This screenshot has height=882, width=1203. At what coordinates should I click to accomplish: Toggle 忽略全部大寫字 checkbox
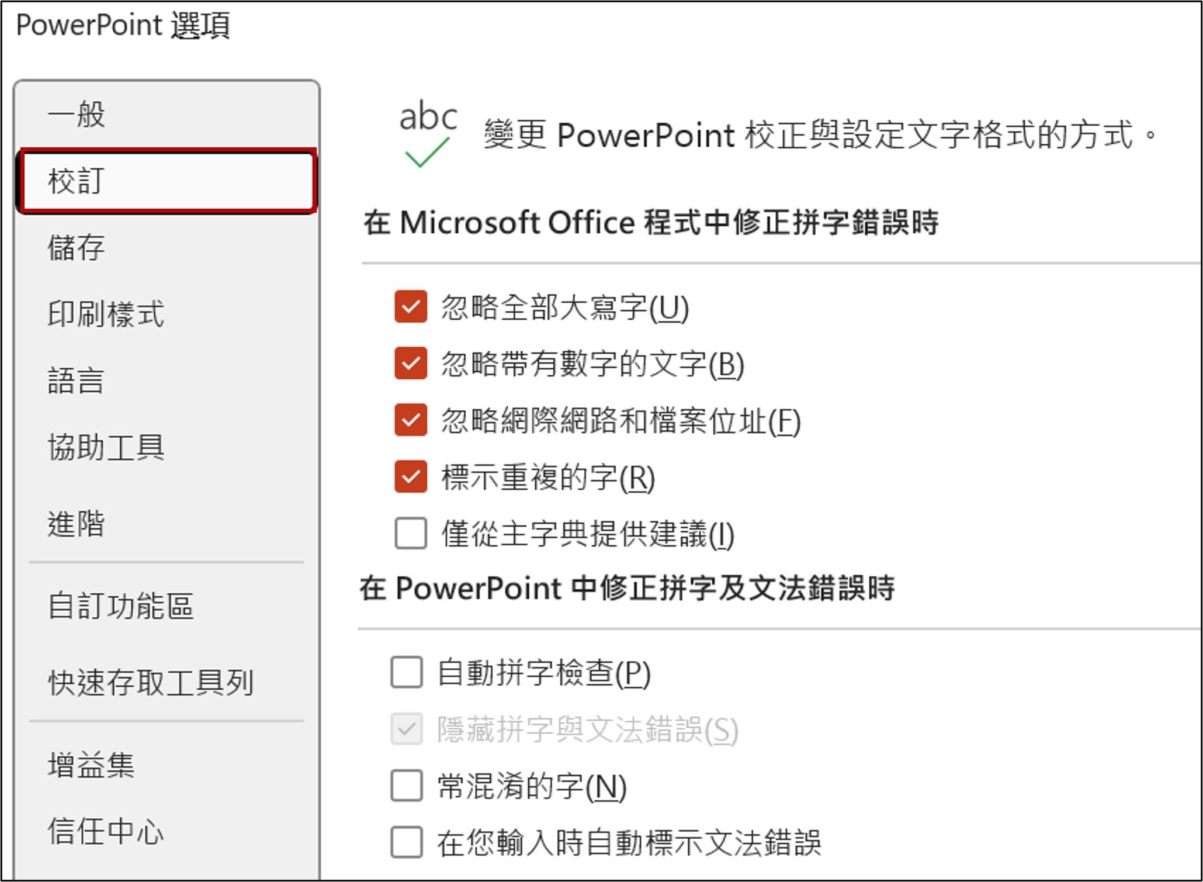(411, 307)
